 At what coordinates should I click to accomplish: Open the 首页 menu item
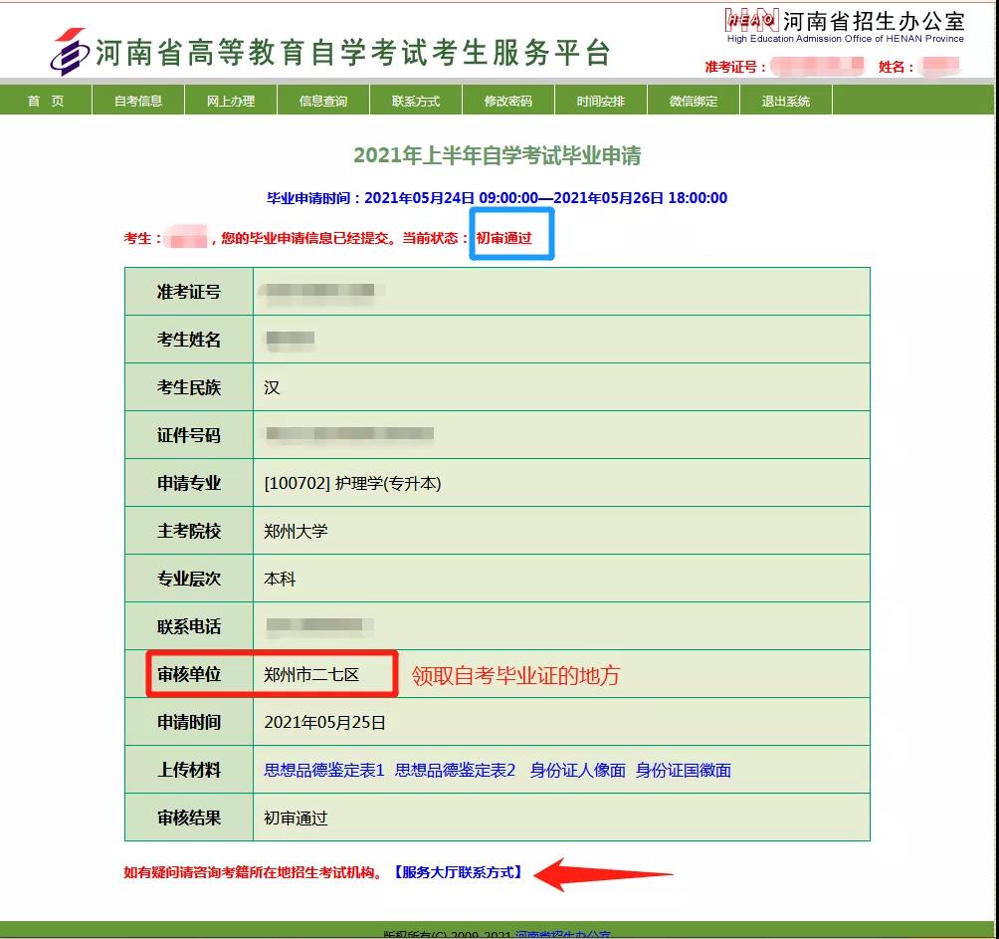click(x=46, y=101)
